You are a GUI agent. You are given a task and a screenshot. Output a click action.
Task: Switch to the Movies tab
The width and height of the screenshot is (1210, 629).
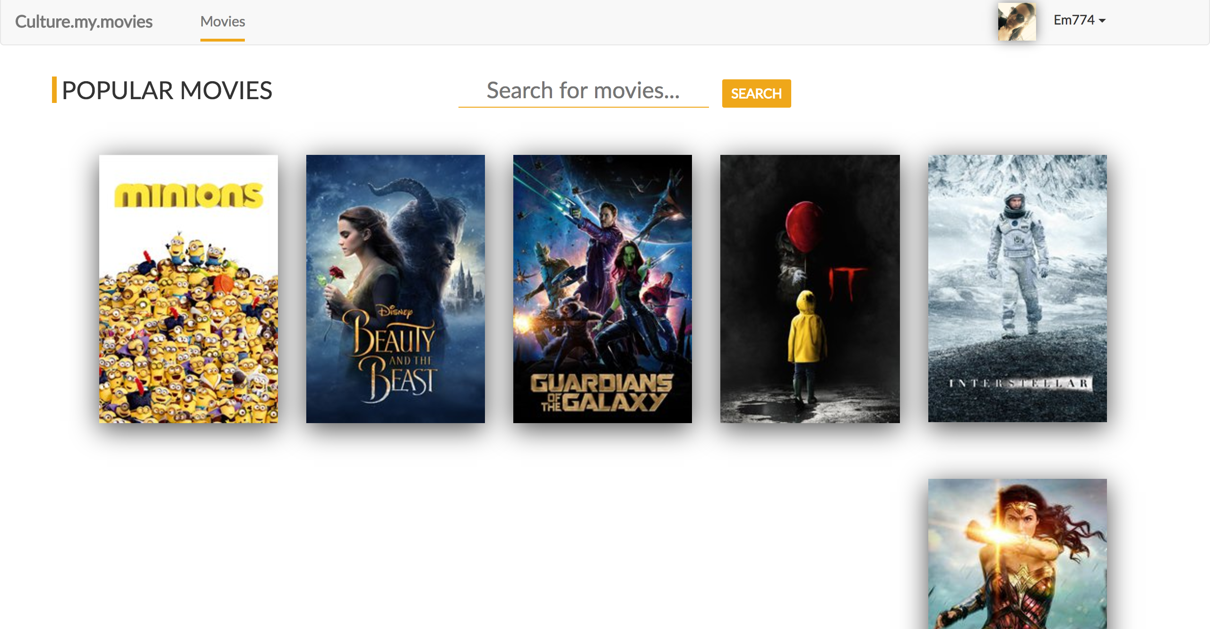tap(223, 22)
